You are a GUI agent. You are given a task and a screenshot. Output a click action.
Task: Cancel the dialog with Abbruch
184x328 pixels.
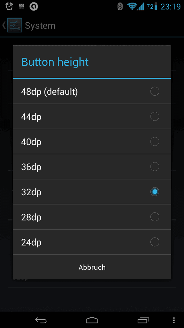point(92,267)
